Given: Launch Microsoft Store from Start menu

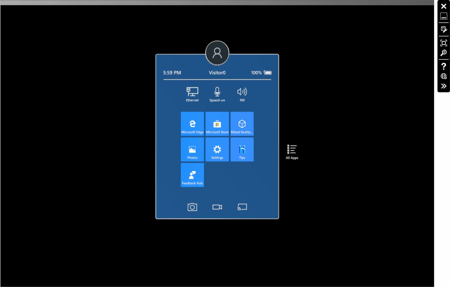Looking at the screenshot, I should pos(217,124).
